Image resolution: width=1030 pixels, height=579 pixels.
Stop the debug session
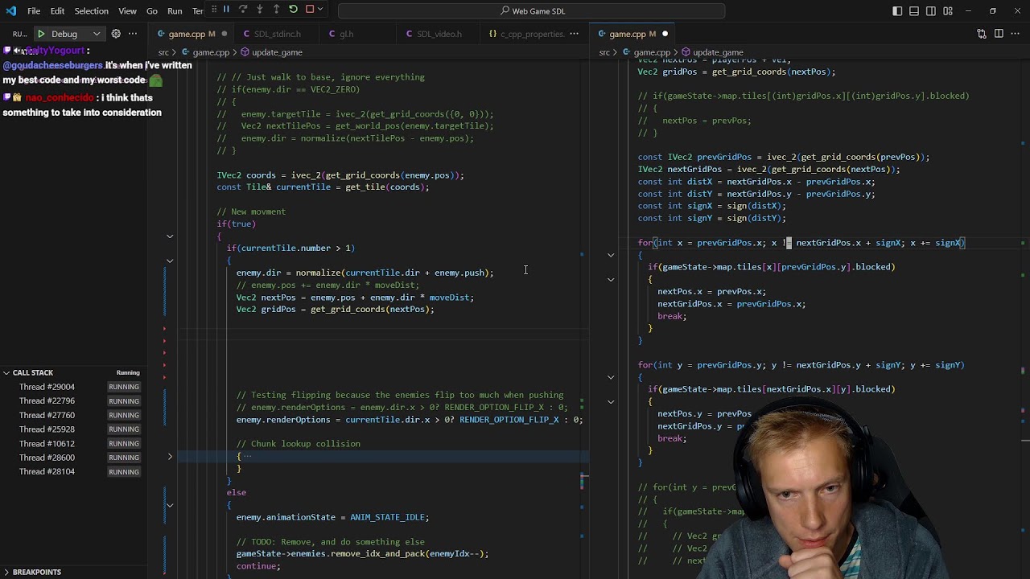click(309, 10)
